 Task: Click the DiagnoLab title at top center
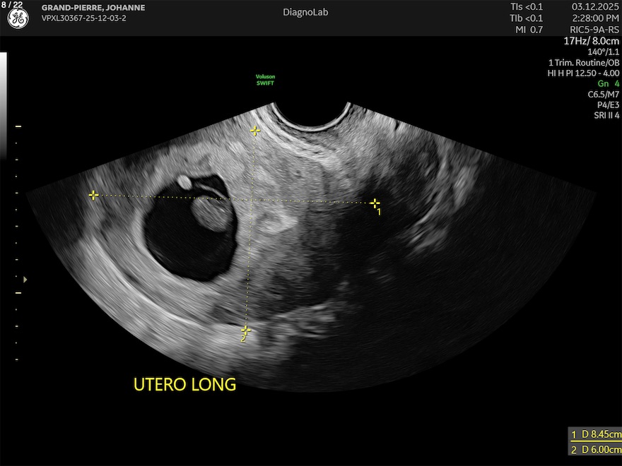click(x=305, y=13)
